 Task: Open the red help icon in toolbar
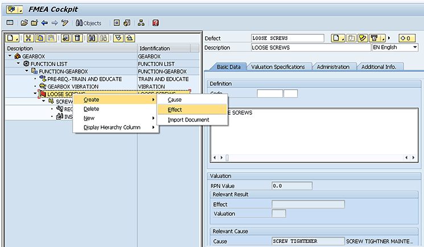click(x=155, y=23)
